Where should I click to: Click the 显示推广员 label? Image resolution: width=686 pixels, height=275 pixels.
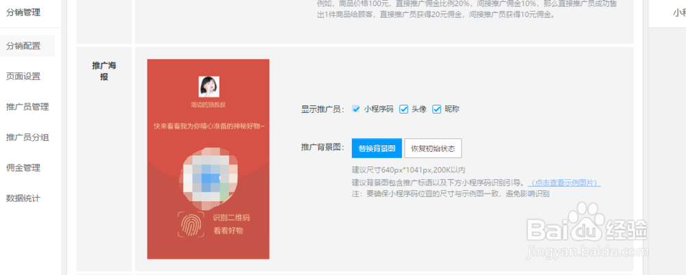[323, 109]
